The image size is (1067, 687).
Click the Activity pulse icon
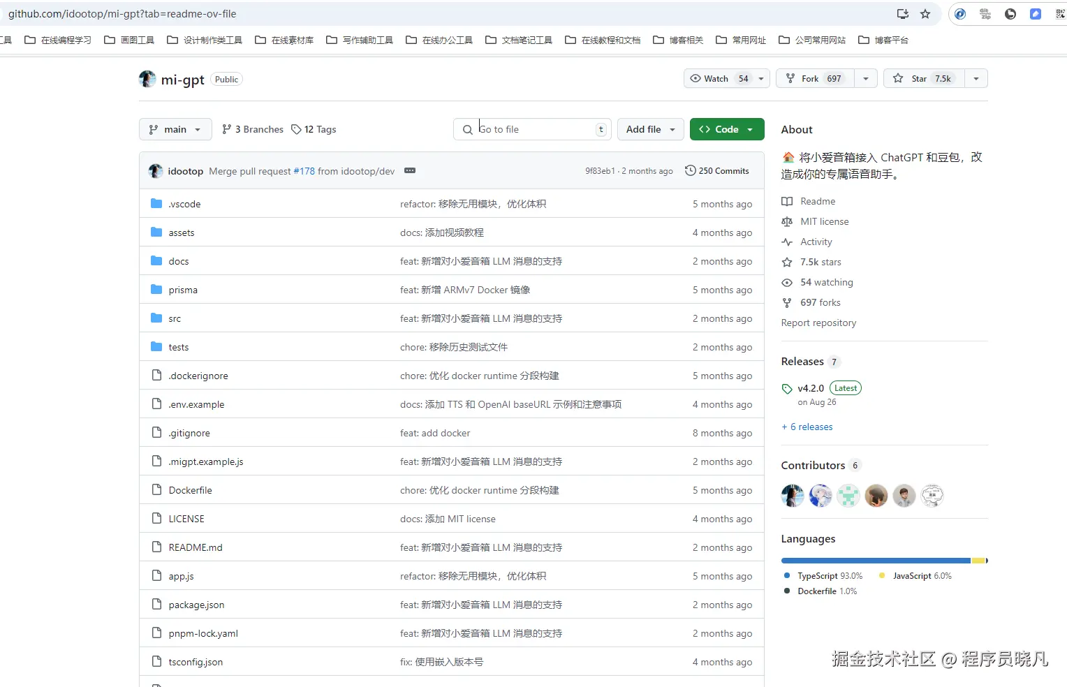[x=787, y=242]
